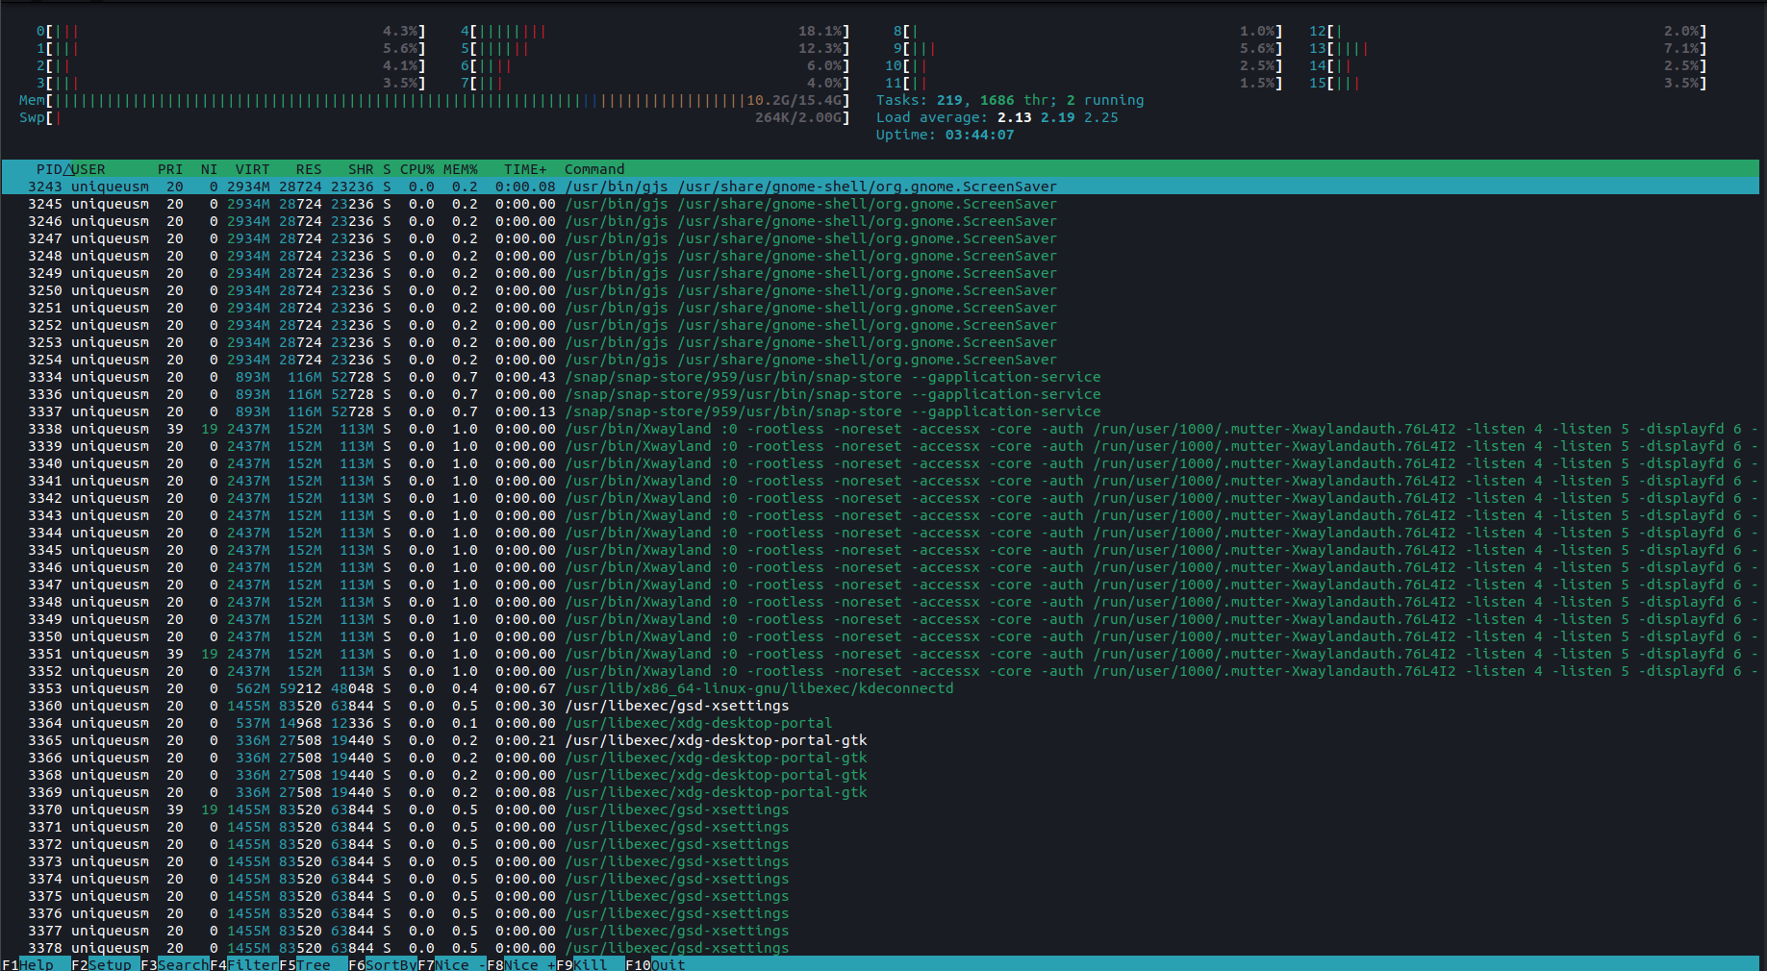
Task: Click the Load average line
Action: coord(997,117)
